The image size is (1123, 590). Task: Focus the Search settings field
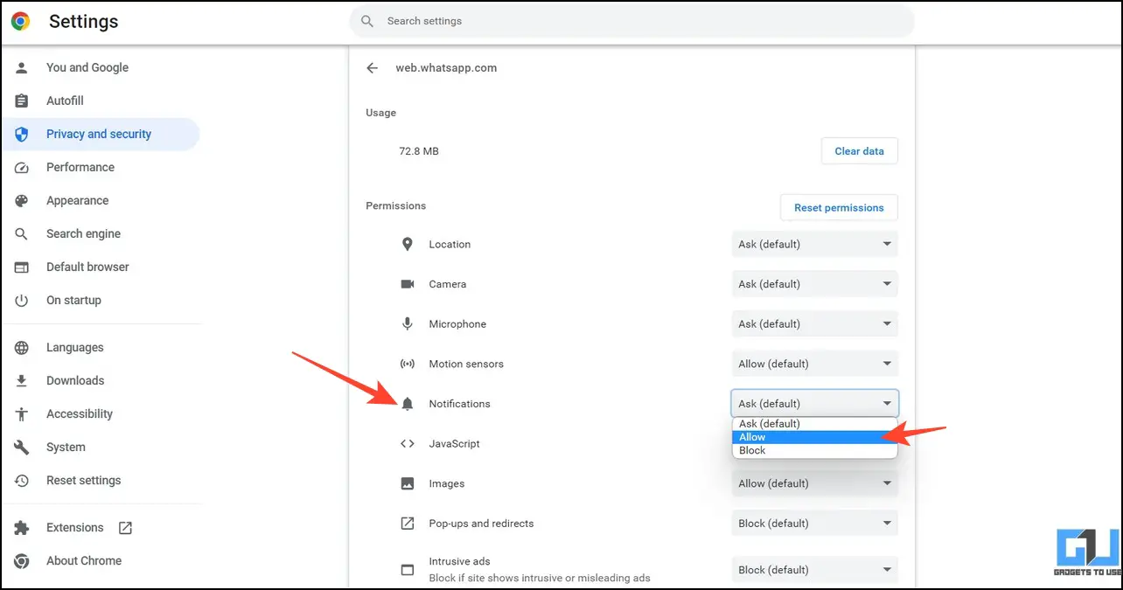click(631, 21)
